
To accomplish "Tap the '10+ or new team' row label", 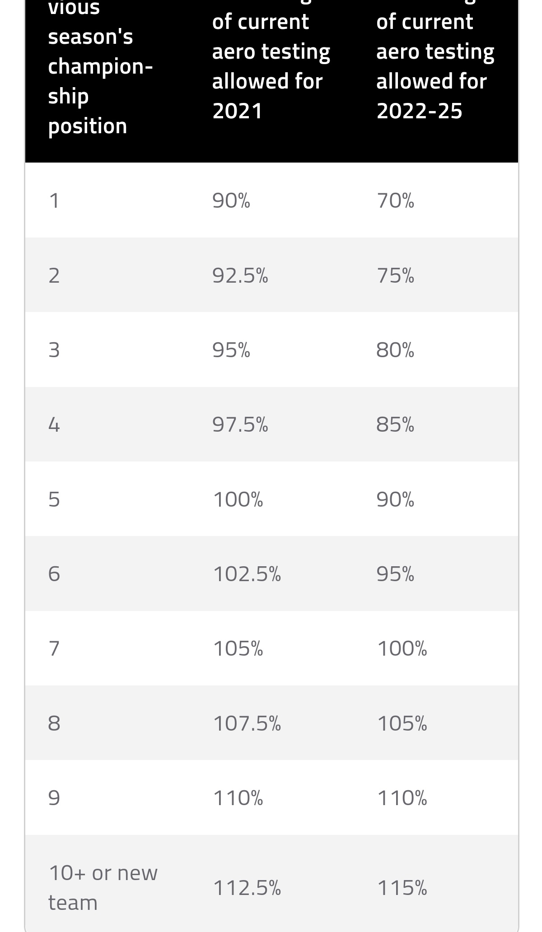I will point(103,888).
